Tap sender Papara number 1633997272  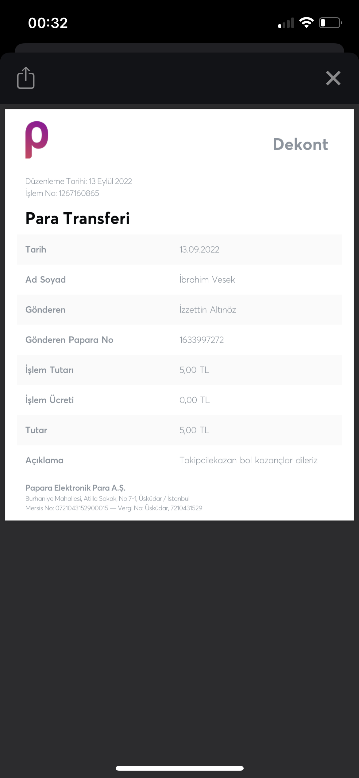202,340
